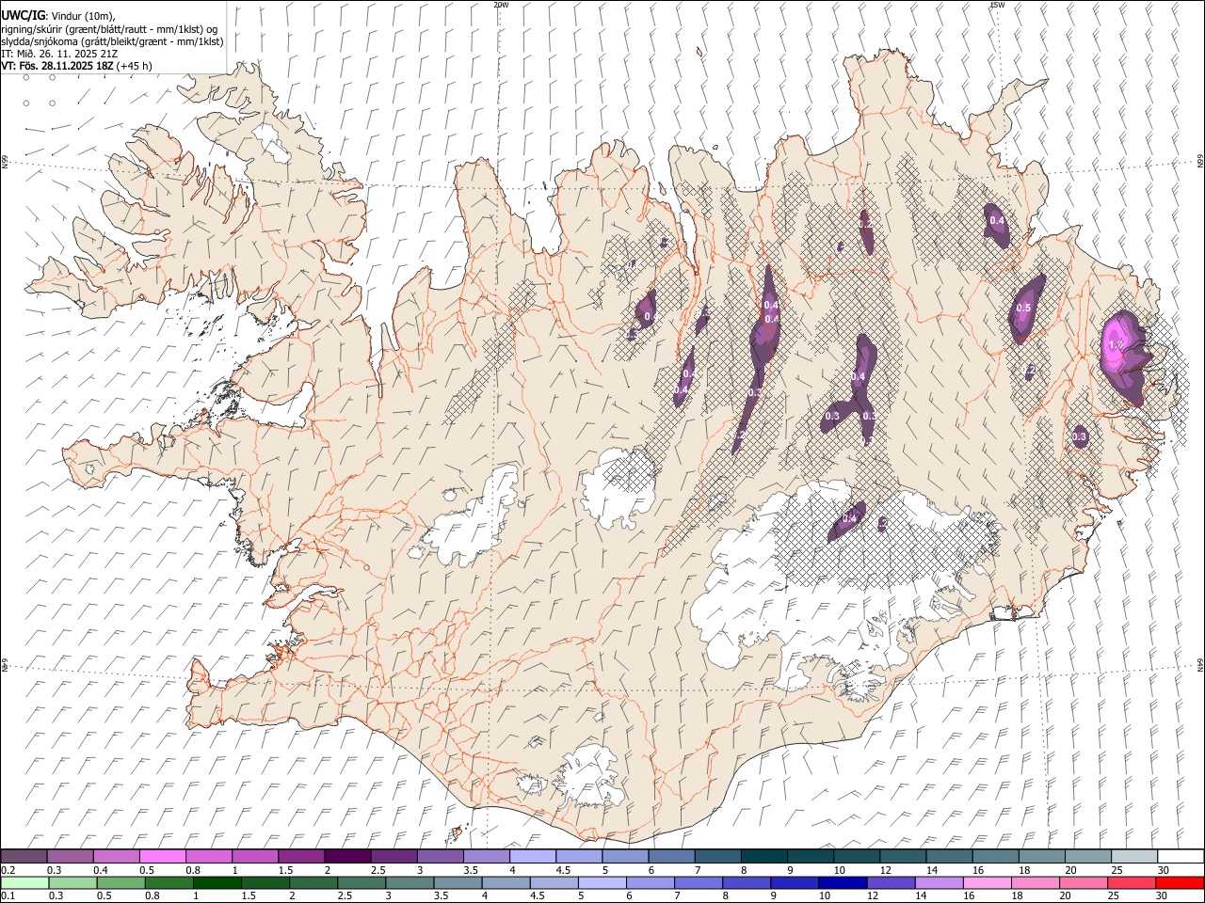Click the 0.1 label beneath the rain legend

click(8, 896)
